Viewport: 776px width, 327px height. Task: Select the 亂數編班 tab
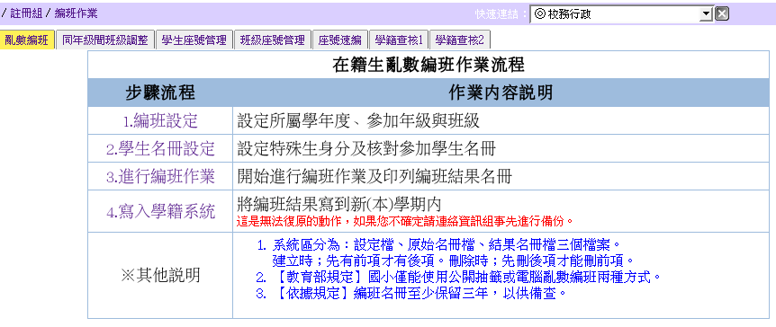[x=27, y=40]
